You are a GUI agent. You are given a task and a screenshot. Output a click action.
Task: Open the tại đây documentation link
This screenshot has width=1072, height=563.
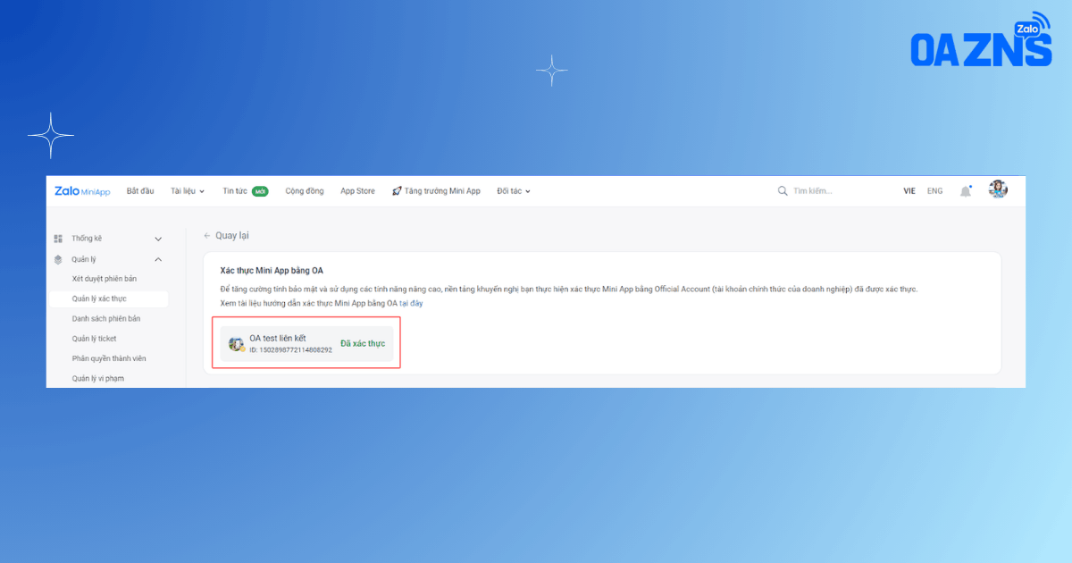tap(411, 304)
